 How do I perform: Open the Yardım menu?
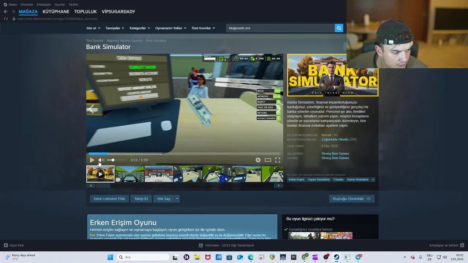click(73, 4)
